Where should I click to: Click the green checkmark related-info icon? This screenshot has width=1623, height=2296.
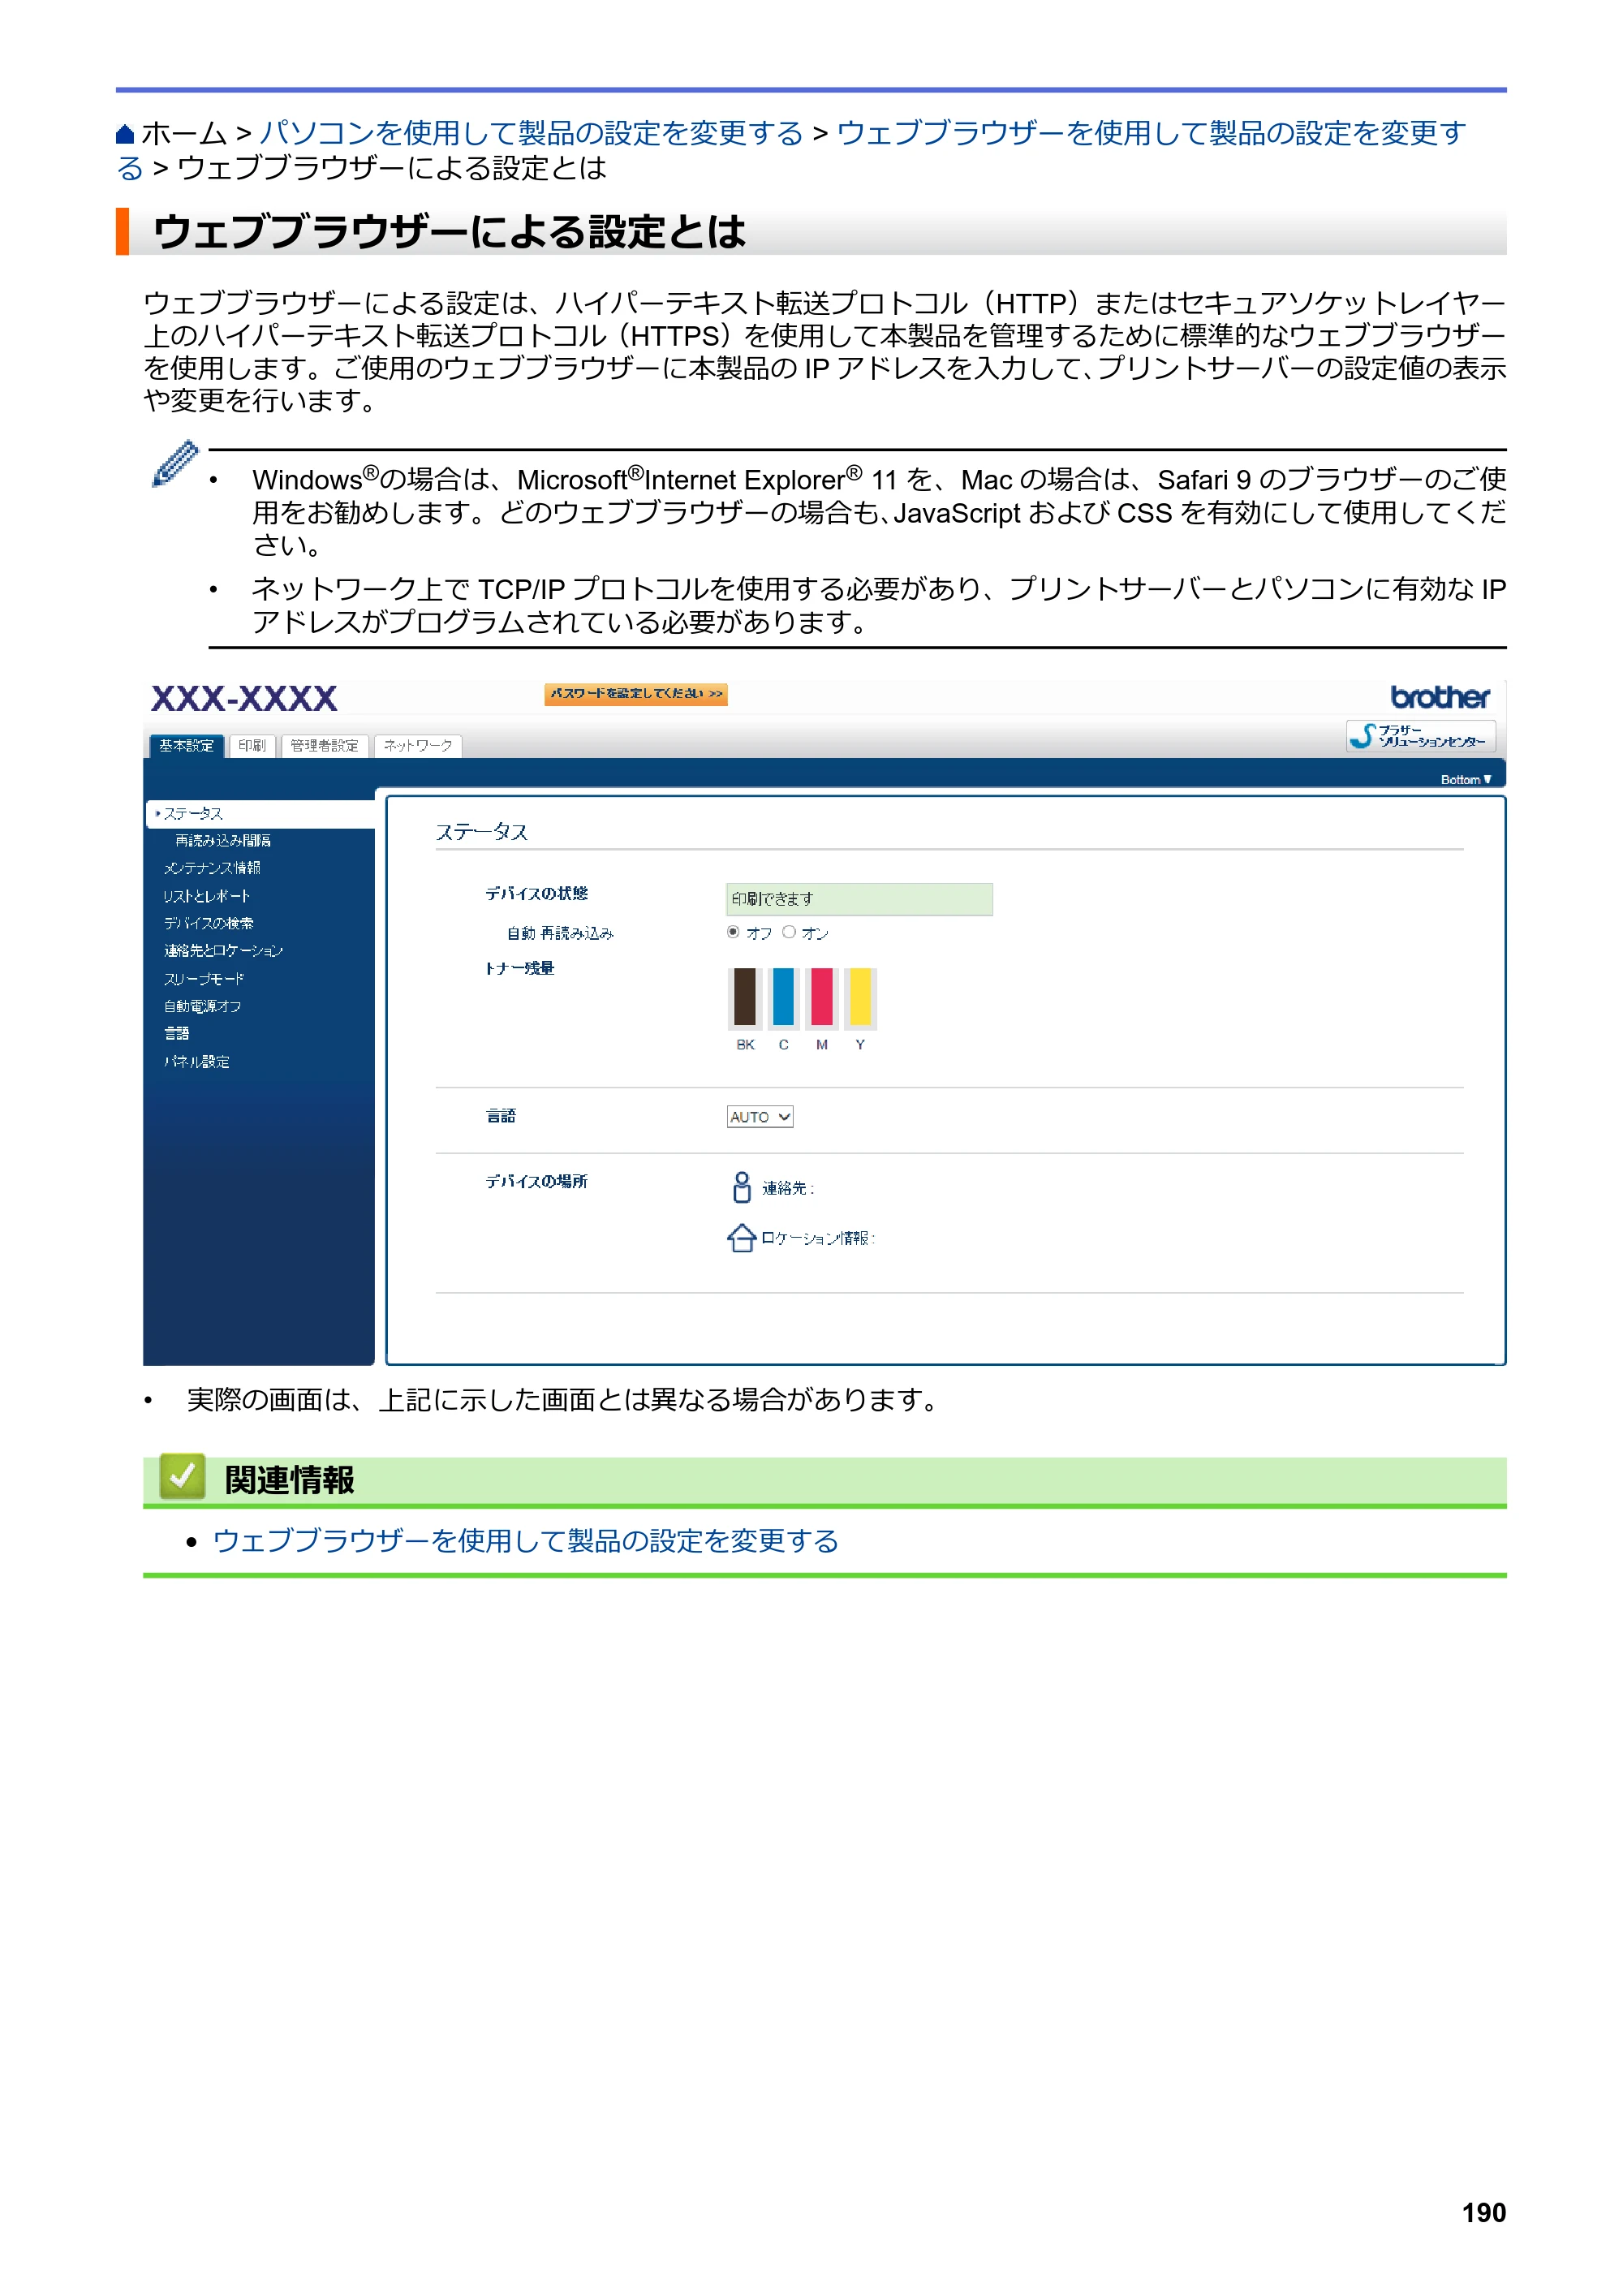pos(182,1476)
